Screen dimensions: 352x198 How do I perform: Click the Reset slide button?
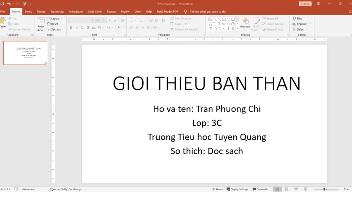tap(53, 24)
